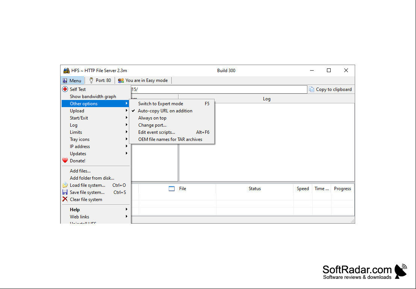The image size is (416, 289).
Task: Click the red X Clear file system icon
Action: (65, 199)
